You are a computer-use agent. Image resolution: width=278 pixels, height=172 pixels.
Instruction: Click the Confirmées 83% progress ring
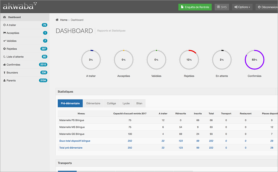254,60
